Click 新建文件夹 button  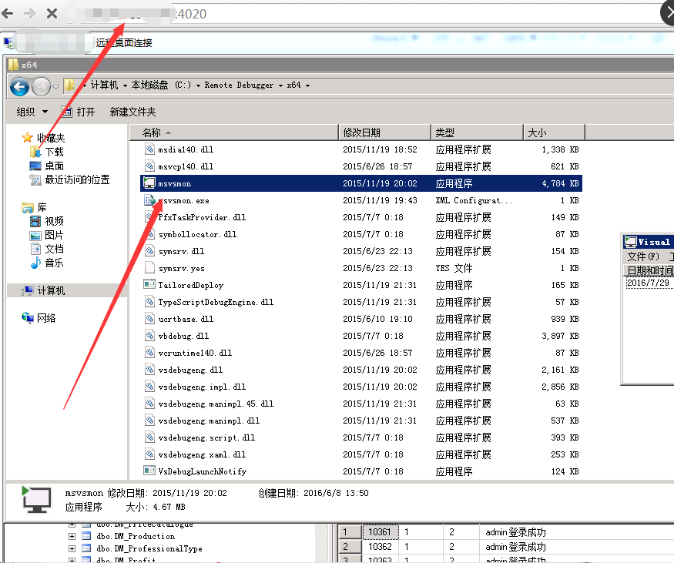pyautogui.click(x=132, y=112)
